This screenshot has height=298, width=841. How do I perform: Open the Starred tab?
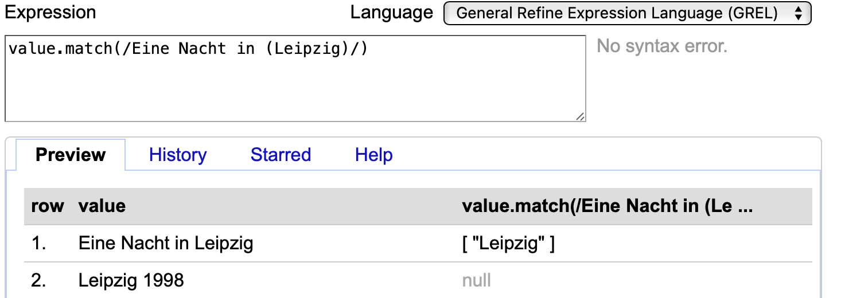pyautogui.click(x=281, y=155)
